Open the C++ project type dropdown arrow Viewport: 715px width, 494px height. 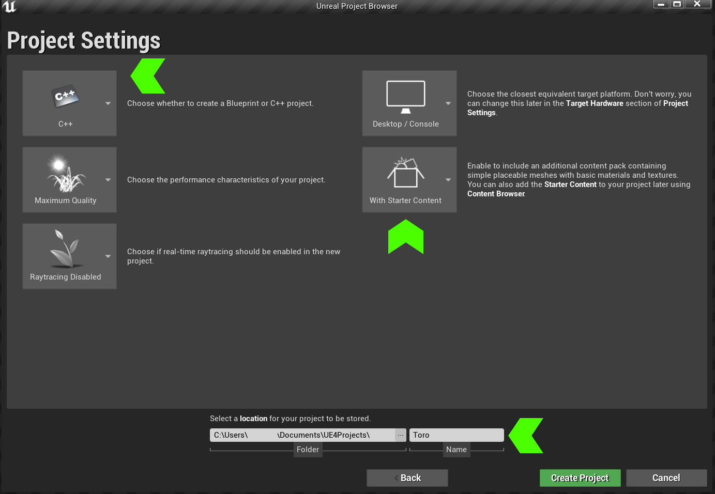pyautogui.click(x=108, y=103)
